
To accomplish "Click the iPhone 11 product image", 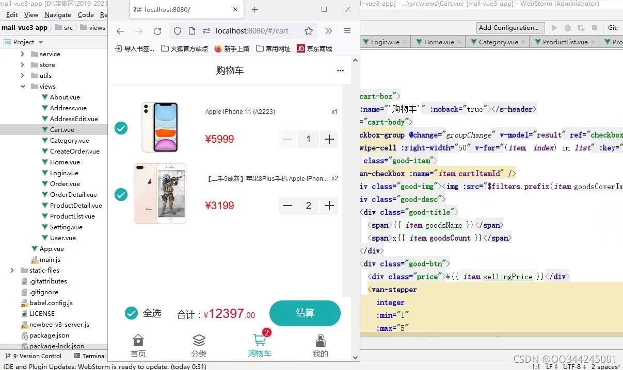I will pyautogui.click(x=160, y=127).
